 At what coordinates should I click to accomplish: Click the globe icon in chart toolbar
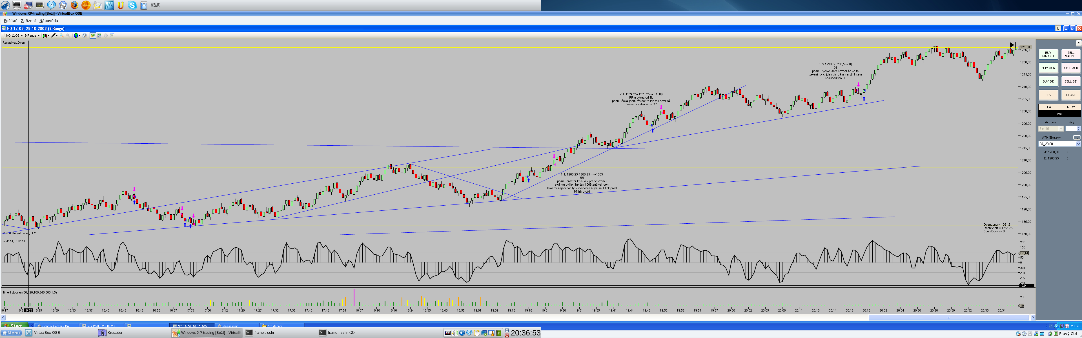point(76,35)
